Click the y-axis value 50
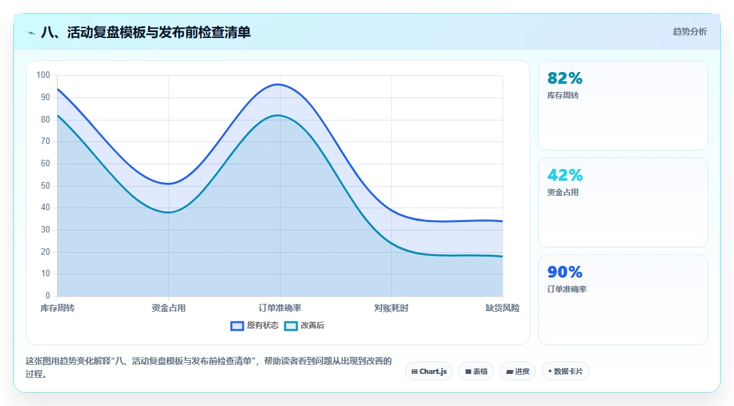Image resolution: width=734 pixels, height=406 pixels. tap(45, 186)
